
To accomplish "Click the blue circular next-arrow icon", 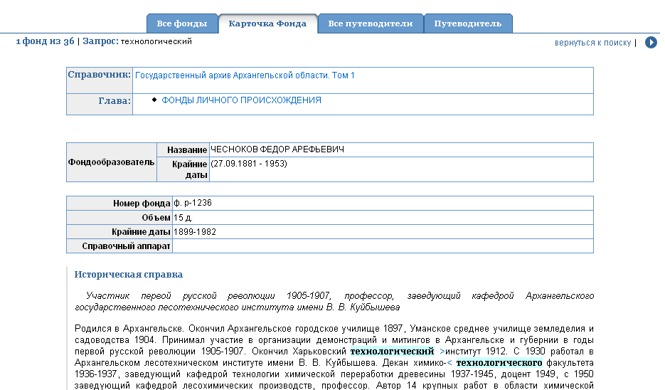I will [x=651, y=43].
